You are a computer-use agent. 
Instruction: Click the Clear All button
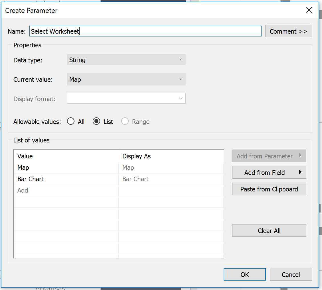click(x=269, y=231)
